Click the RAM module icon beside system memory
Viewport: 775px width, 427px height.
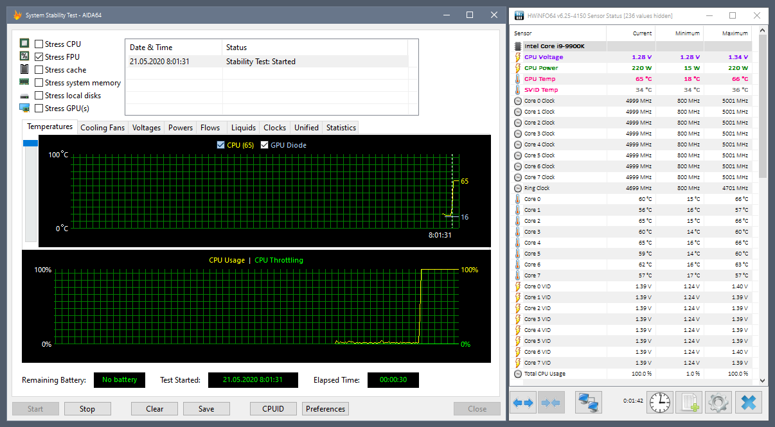pos(24,82)
